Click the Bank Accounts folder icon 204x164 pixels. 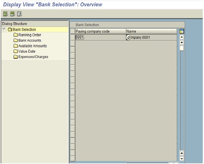[x=15, y=40]
